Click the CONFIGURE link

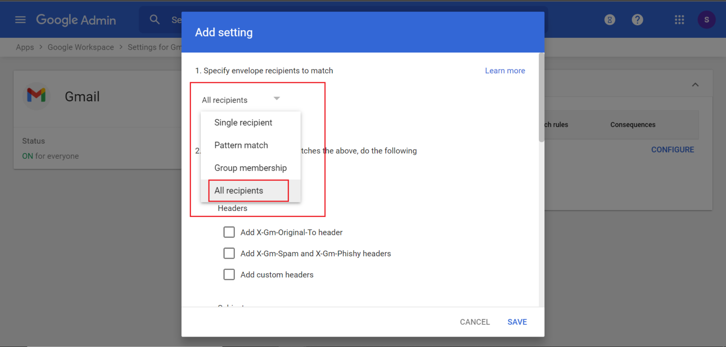coord(673,149)
